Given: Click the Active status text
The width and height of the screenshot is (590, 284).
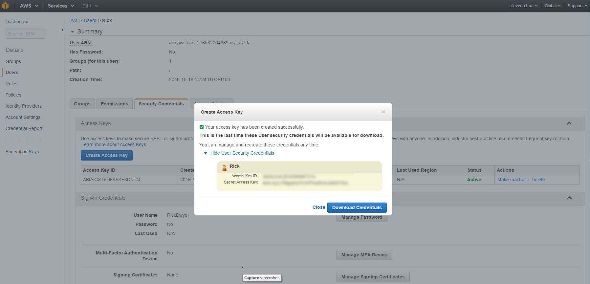Looking at the screenshot, I should point(474,180).
